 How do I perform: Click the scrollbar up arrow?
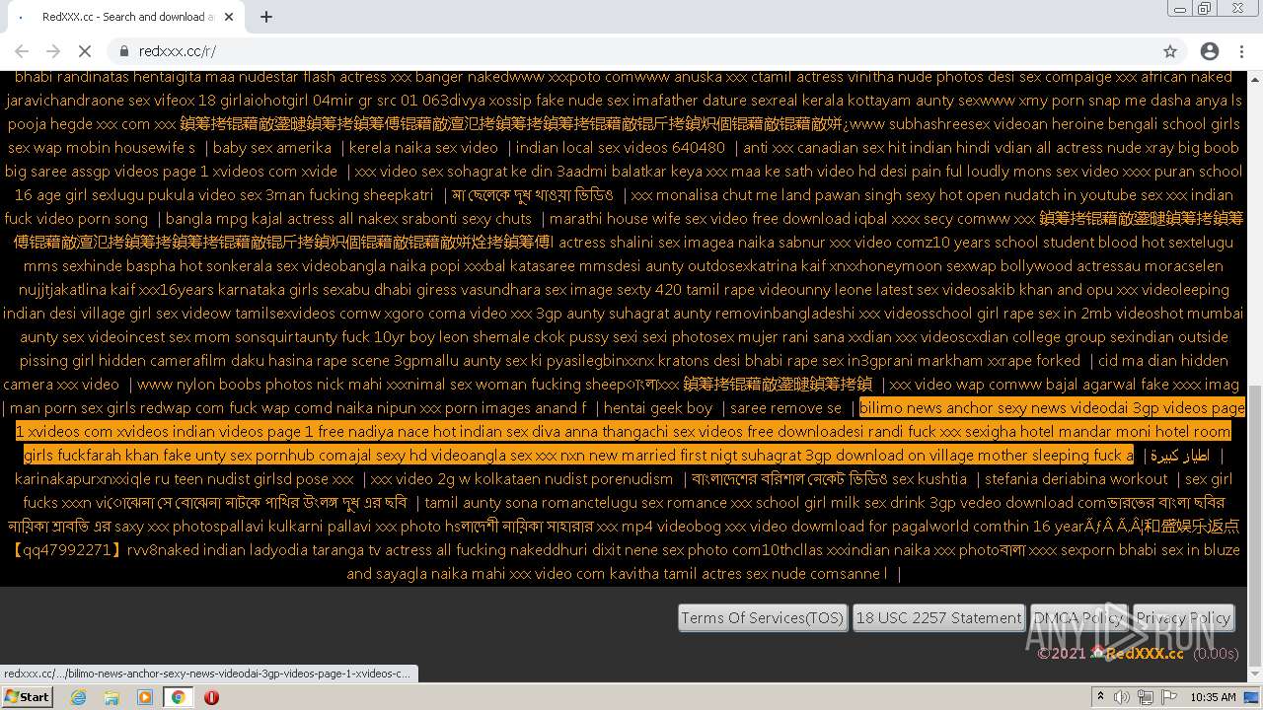[1255, 78]
